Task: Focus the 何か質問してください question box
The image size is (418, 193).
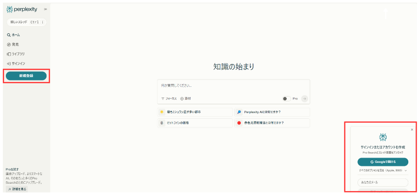Action: [x=233, y=86]
